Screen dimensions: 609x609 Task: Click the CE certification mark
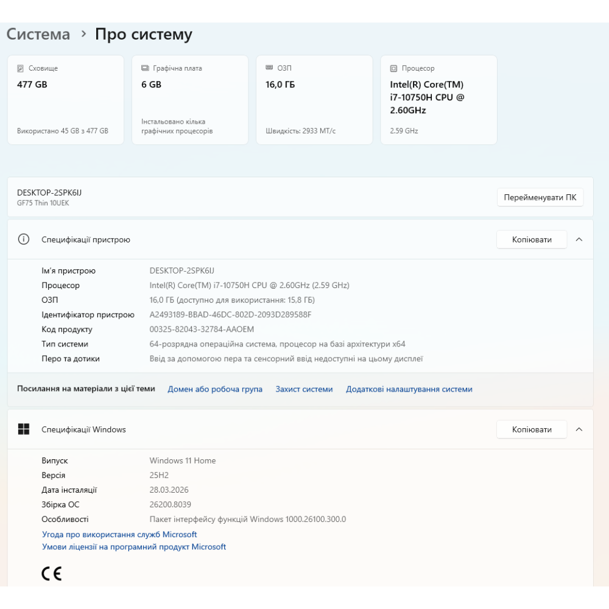tap(52, 573)
